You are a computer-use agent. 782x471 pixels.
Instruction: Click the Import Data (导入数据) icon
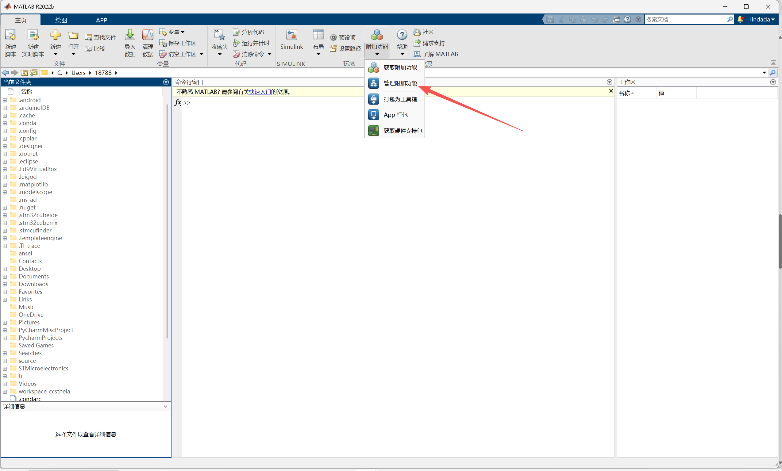130,36
